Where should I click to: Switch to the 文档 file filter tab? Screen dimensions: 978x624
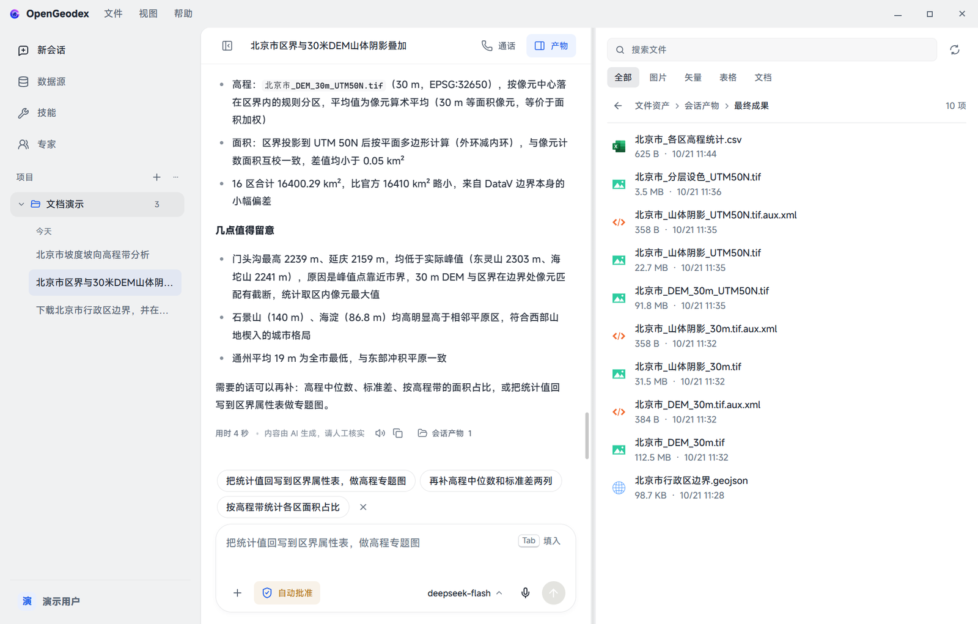click(762, 78)
